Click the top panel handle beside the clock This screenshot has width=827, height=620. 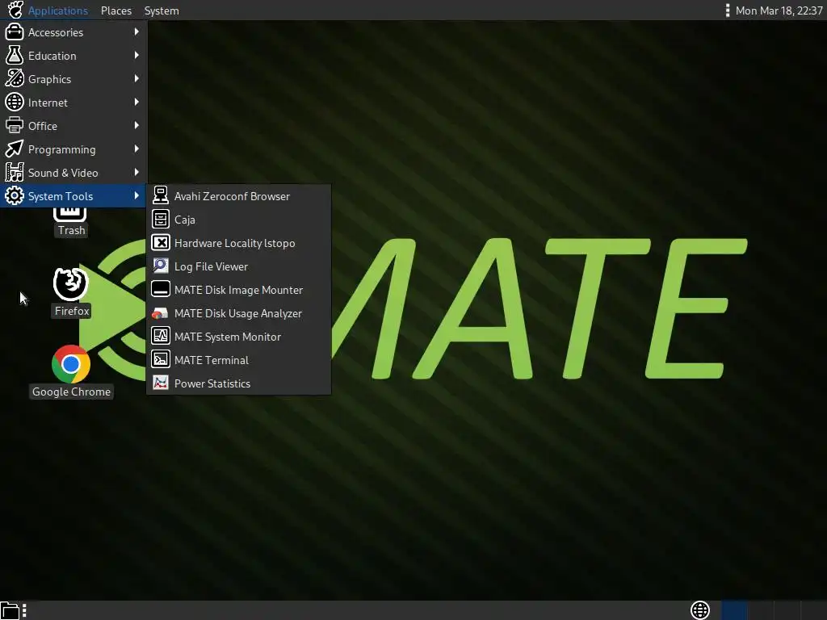[728, 10]
